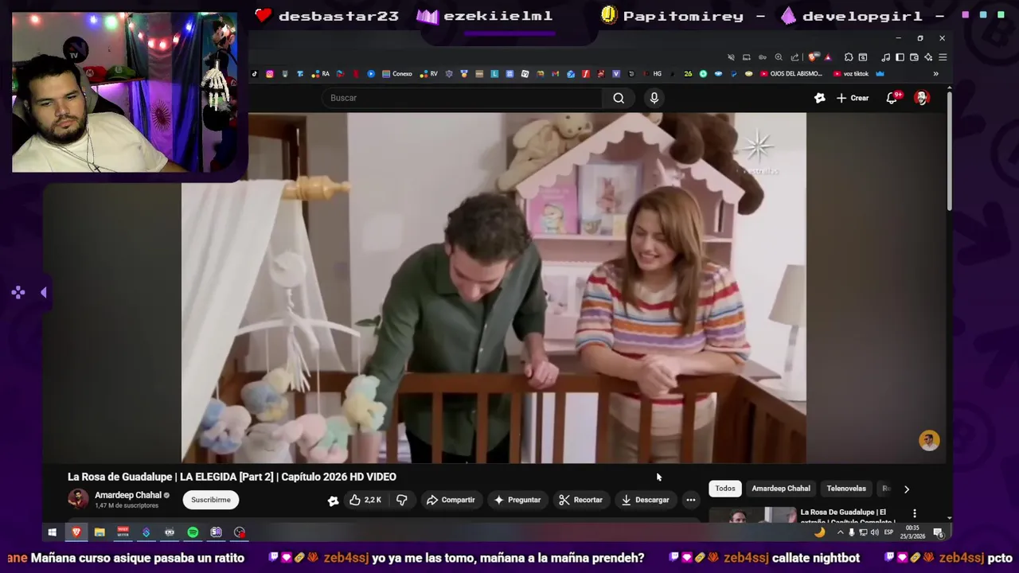This screenshot has width=1019, height=573.
Task: Open the voz tiktok bookmark
Action: click(851, 74)
